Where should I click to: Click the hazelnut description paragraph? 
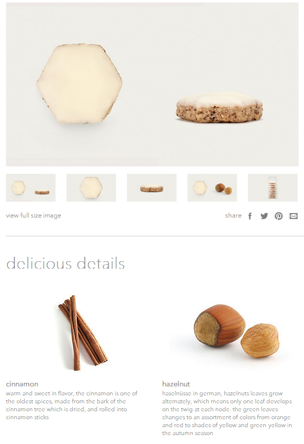[227, 413]
